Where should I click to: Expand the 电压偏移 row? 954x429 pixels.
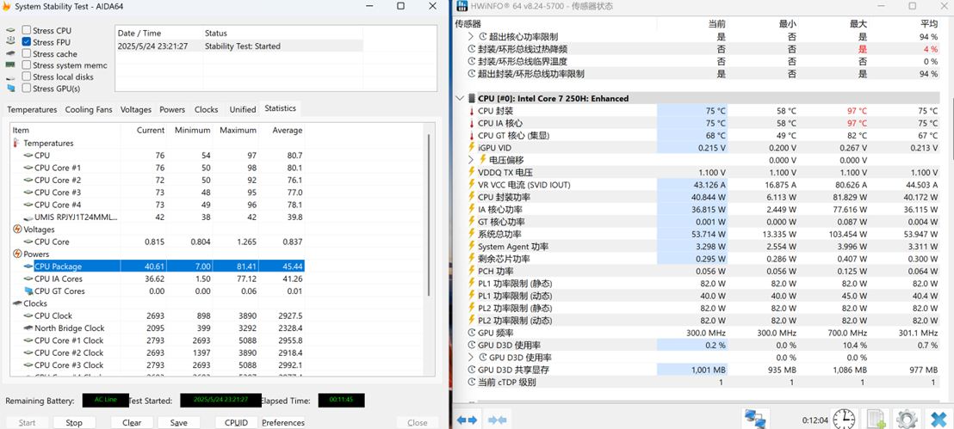[470, 160]
